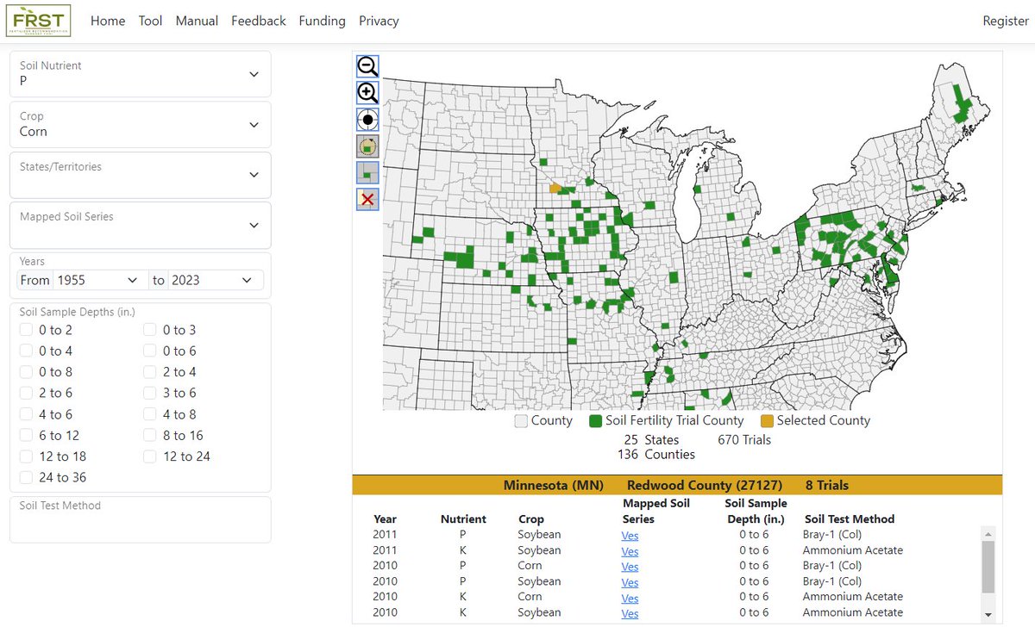Enable the 0 to 2 depth checkbox
This screenshot has height=627, width=1035.
point(26,330)
